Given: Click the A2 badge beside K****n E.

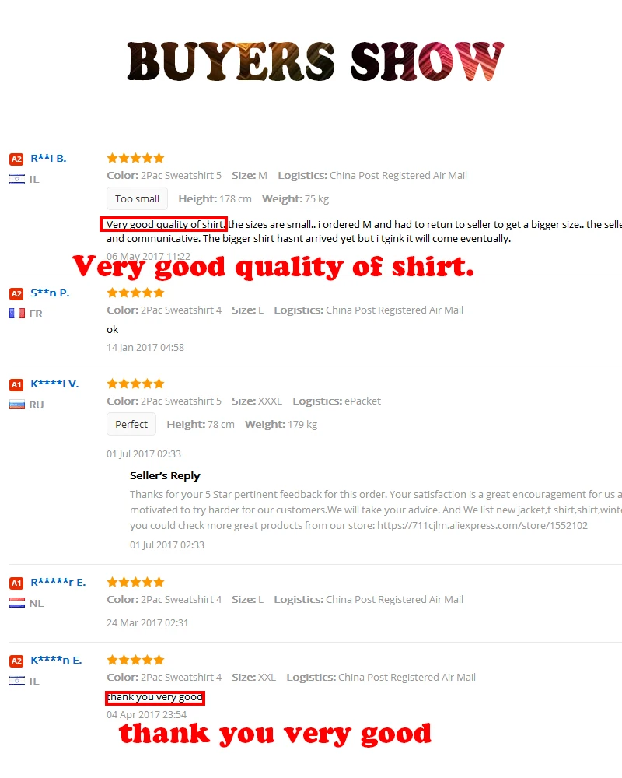Looking at the screenshot, I should click(x=16, y=661).
